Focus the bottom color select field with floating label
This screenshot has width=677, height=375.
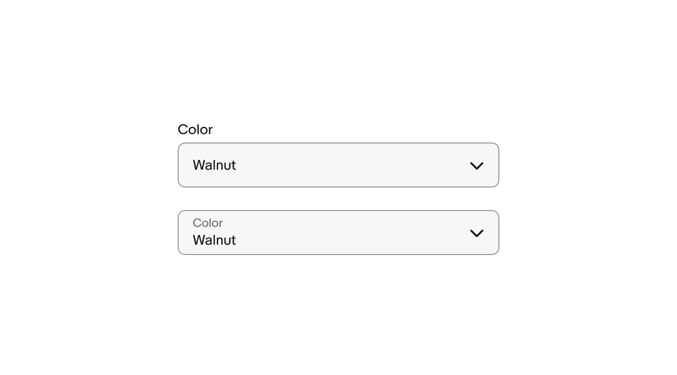[338, 232]
